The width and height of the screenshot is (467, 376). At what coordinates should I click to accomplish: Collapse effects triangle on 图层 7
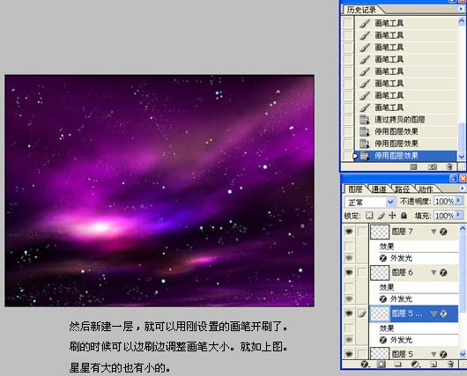coord(434,232)
